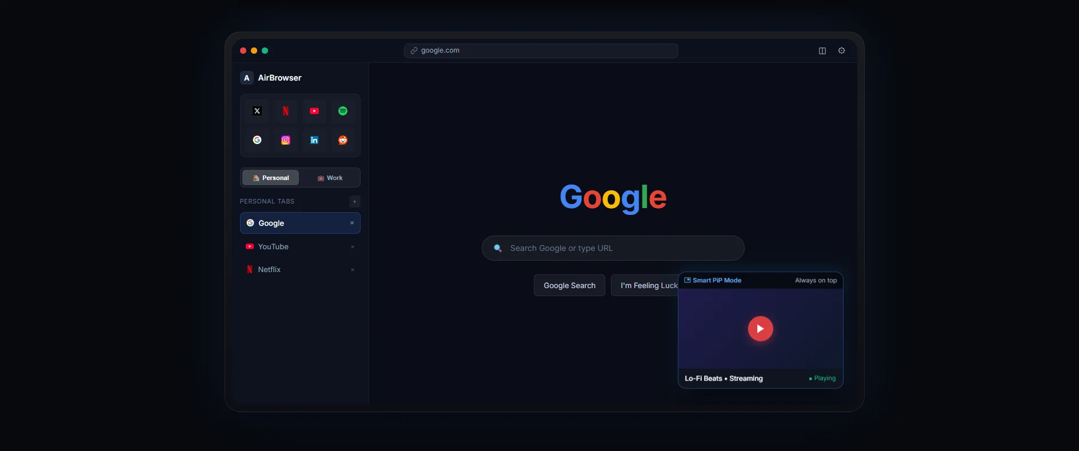Screen dimensions: 1079x451
Task: Click the magnifier icon in the search box
Action: click(498, 248)
